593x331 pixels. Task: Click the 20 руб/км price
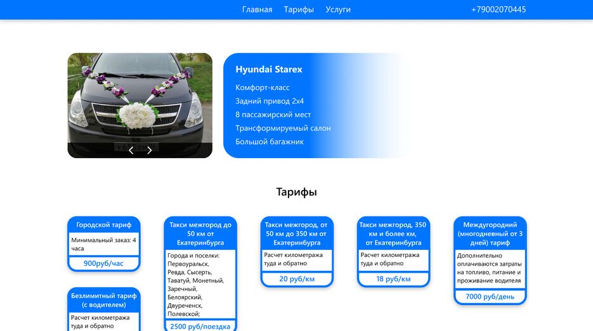pyautogui.click(x=297, y=279)
